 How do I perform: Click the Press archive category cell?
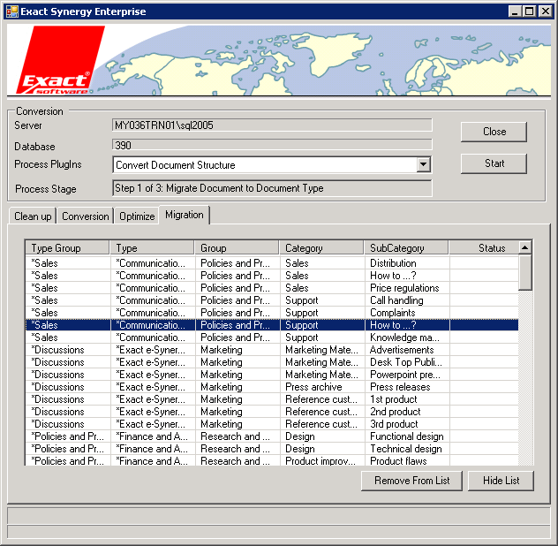(321, 387)
